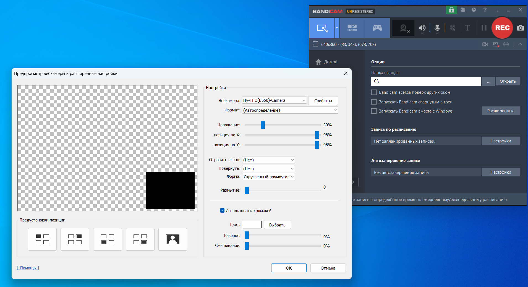Toggle the microphone icon
The height and width of the screenshot is (287, 528).
(437, 28)
